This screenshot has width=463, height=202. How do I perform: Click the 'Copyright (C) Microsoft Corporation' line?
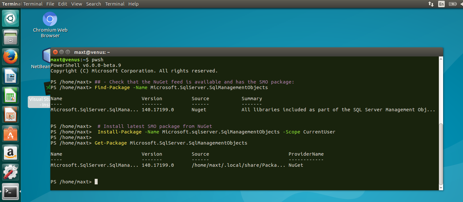click(x=134, y=71)
